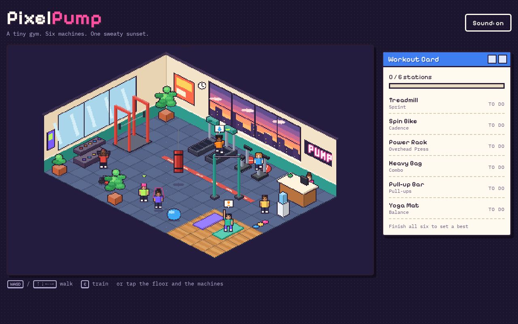Click the colored blocks on the floor near cooler
Image resolution: width=518 pixels, height=324 pixels.
tap(260, 224)
